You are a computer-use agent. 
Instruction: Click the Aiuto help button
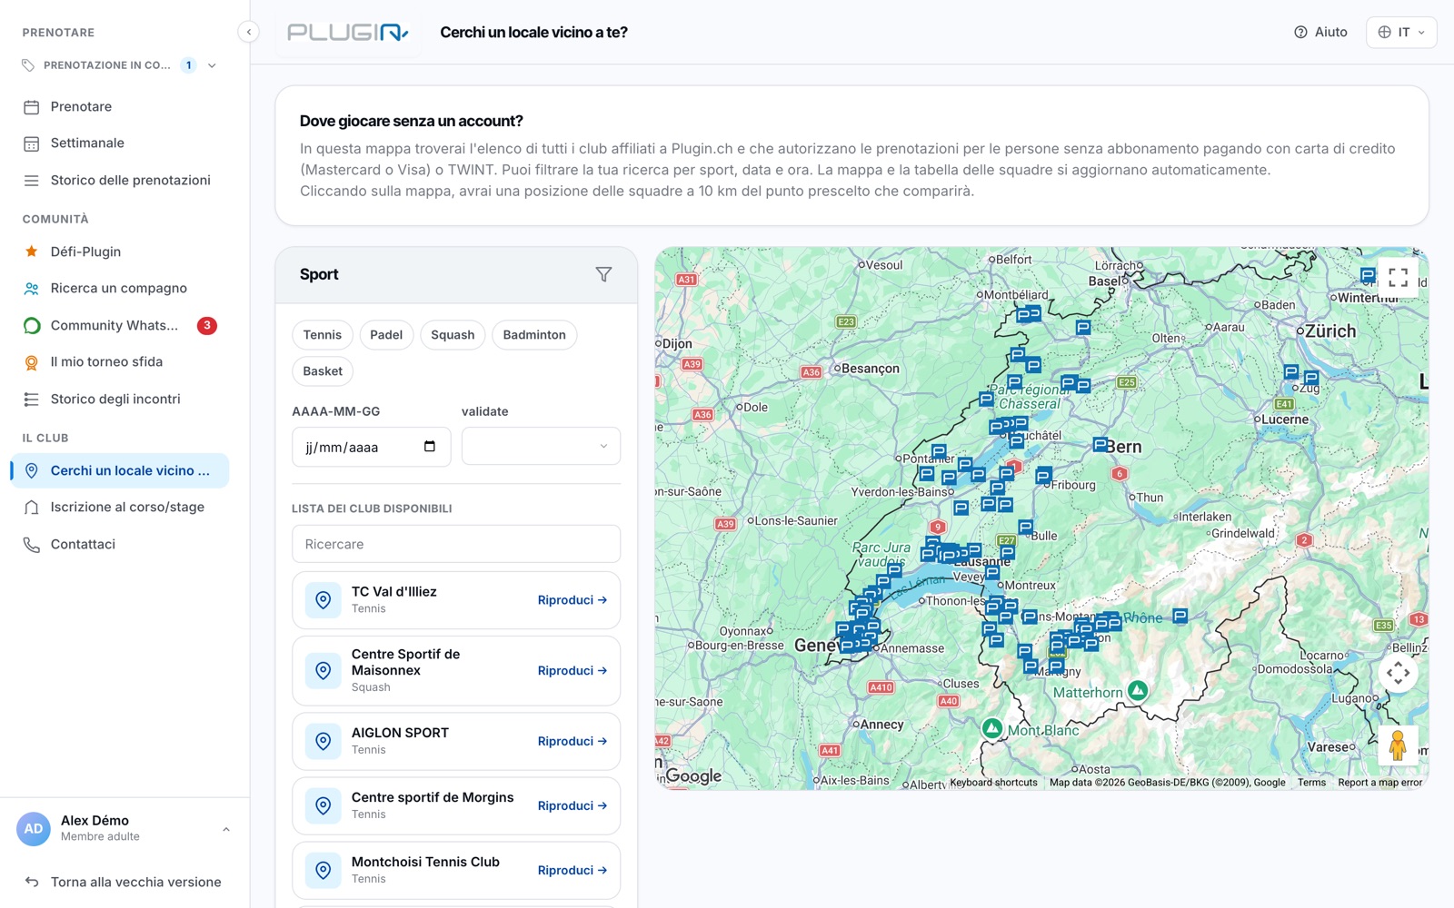[1320, 33]
